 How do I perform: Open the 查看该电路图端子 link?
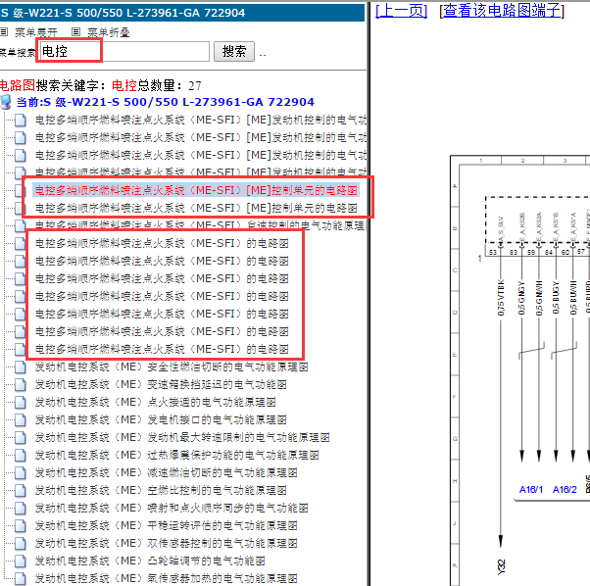502,11
